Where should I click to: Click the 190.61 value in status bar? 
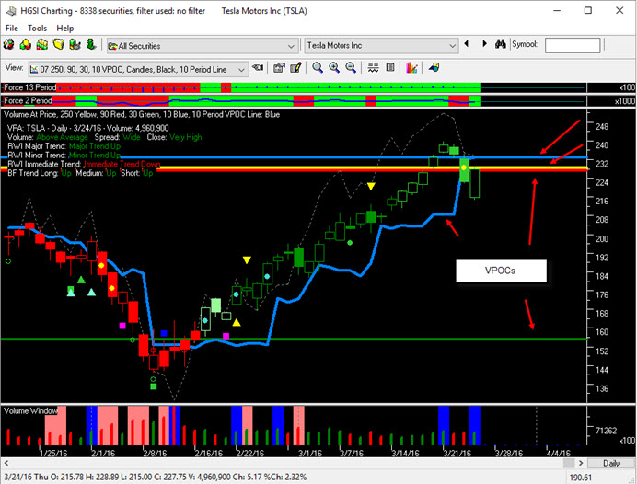581,477
